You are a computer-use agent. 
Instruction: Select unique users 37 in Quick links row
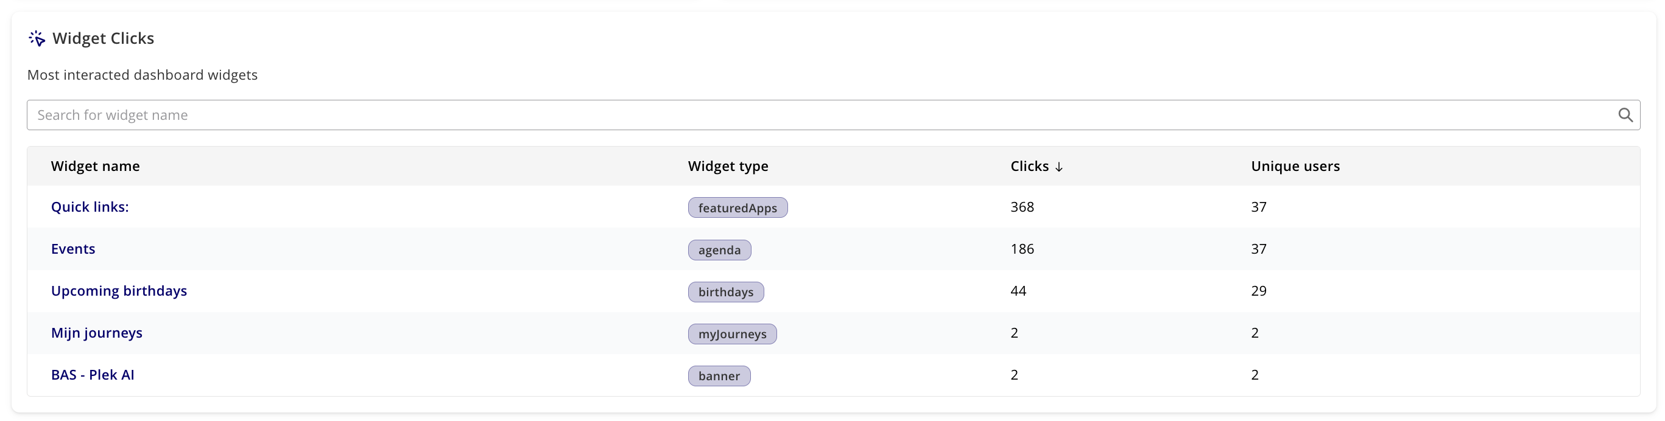(x=1258, y=207)
